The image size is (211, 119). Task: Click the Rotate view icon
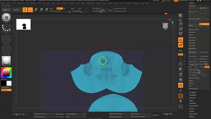[180, 80]
